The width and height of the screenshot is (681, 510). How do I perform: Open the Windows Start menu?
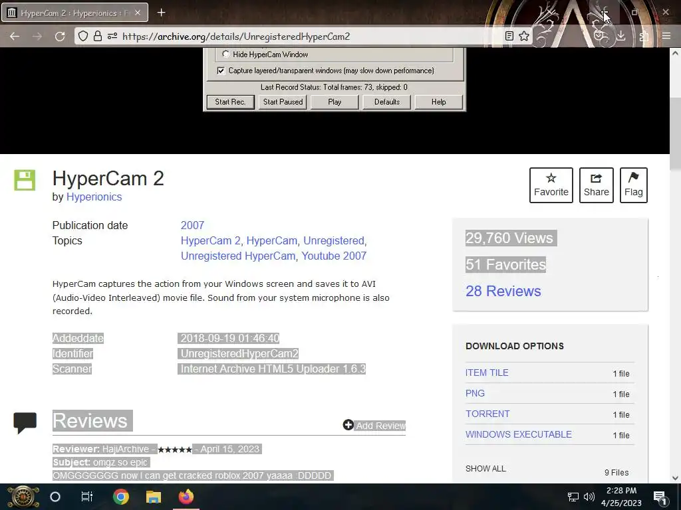tap(23, 497)
